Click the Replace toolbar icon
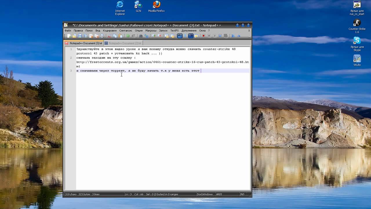Viewport: 371px width, 209px height. [x=146, y=36]
